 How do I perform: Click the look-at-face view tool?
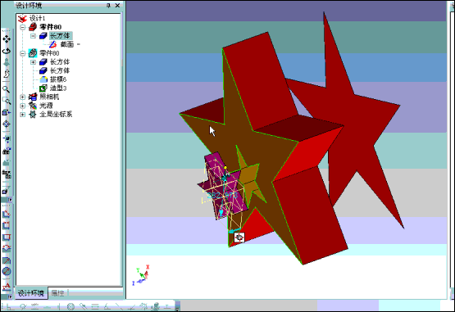pos(7,112)
